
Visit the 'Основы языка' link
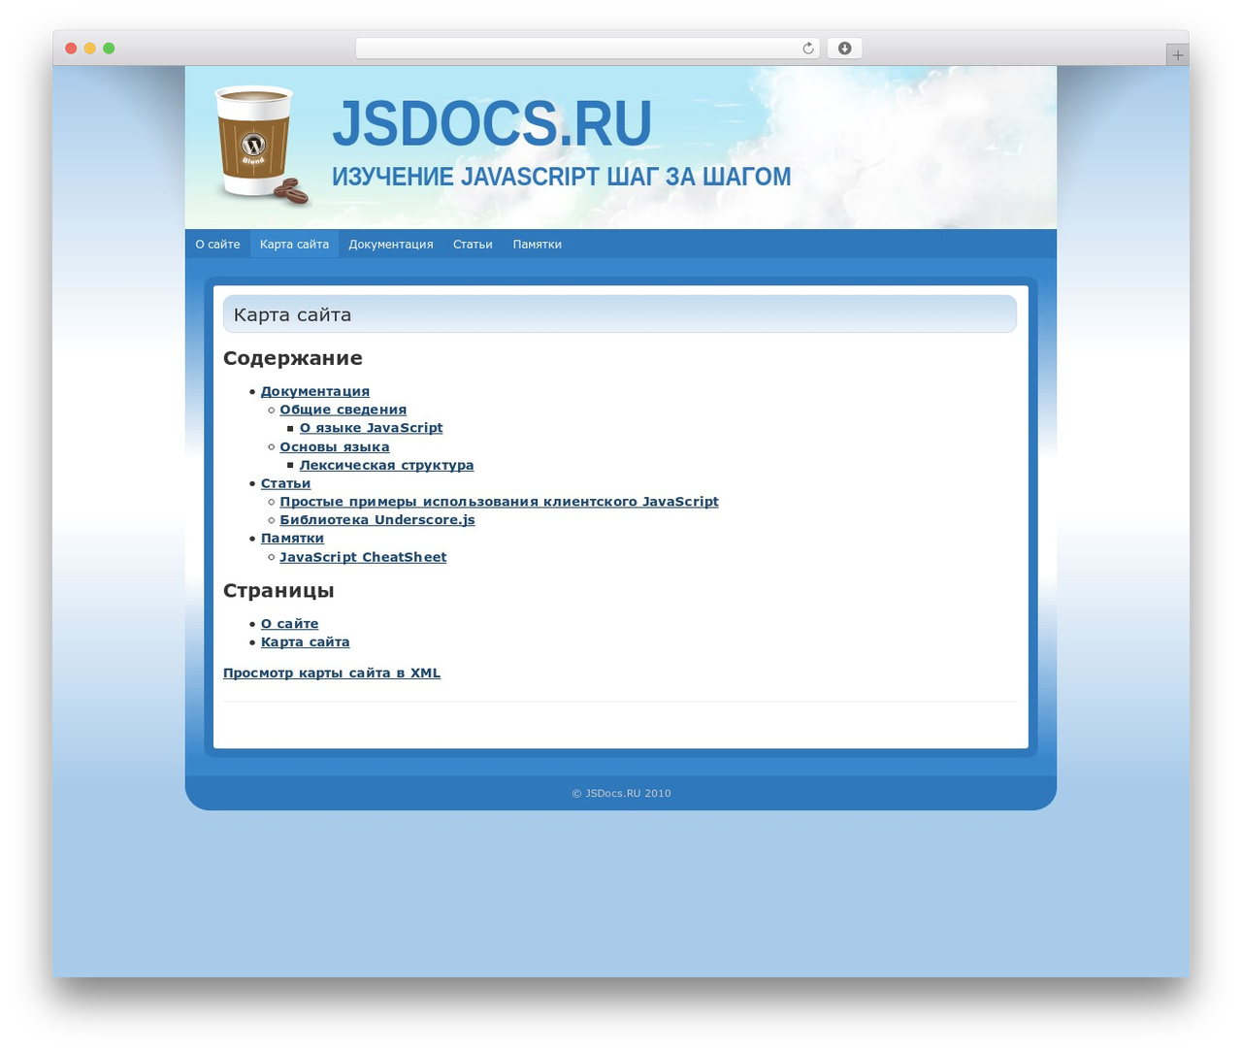pyautogui.click(x=335, y=447)
